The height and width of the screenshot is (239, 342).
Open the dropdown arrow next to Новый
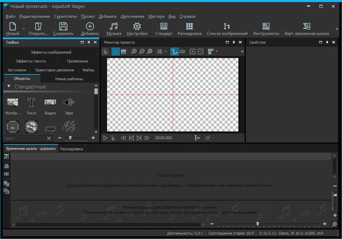[23, 28]
